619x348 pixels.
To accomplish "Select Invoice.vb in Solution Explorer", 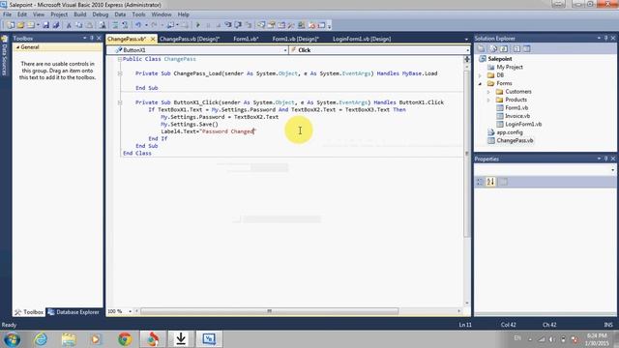I will [x=517, y=116].
